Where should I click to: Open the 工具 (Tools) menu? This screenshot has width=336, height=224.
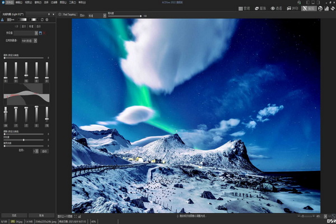point(72,3)
